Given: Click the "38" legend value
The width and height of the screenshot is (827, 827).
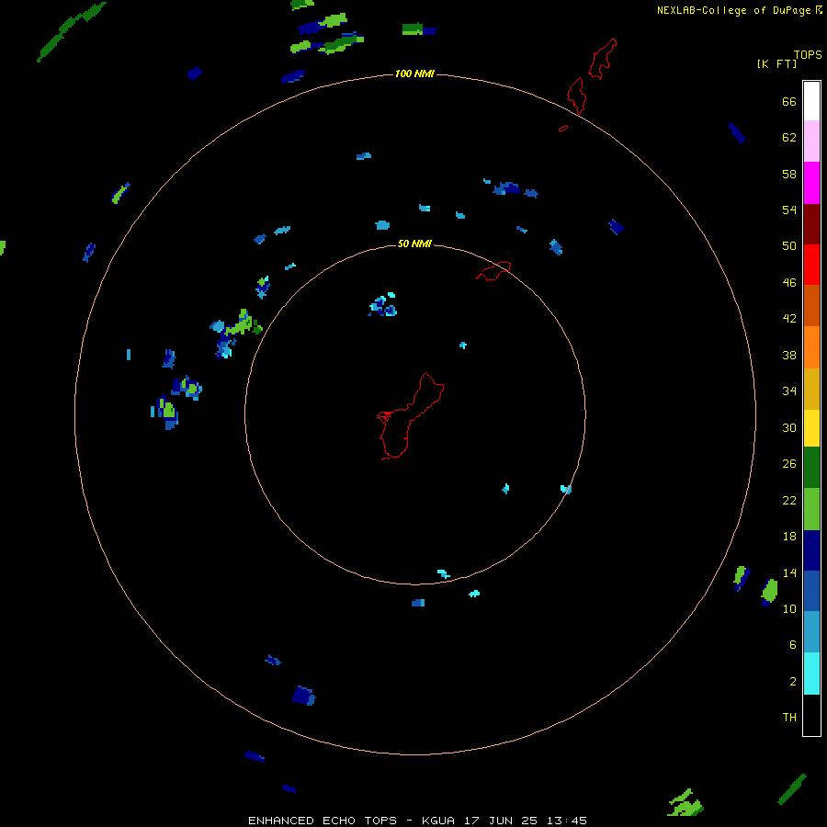Looking at the screenshot, I should coord(789,356).
